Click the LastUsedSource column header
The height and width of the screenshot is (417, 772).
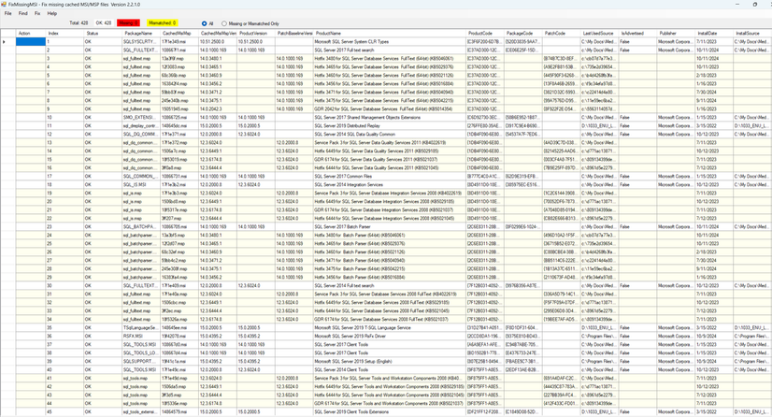[600, 33]
